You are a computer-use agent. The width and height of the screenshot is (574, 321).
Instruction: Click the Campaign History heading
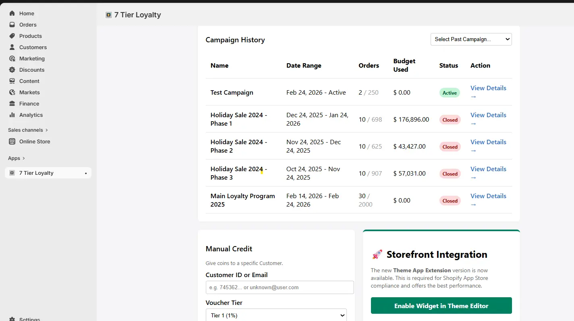[235, 40]
